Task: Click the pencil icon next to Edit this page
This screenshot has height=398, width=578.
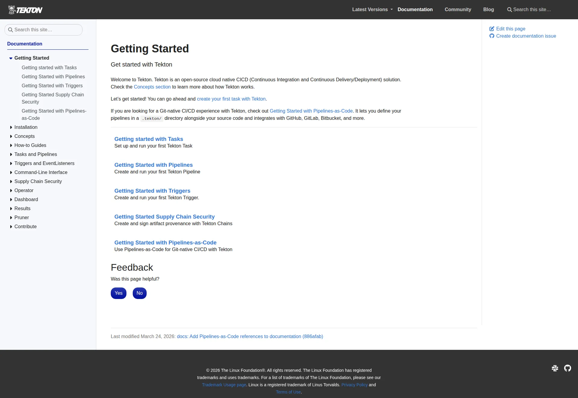Action: [492, 29]
